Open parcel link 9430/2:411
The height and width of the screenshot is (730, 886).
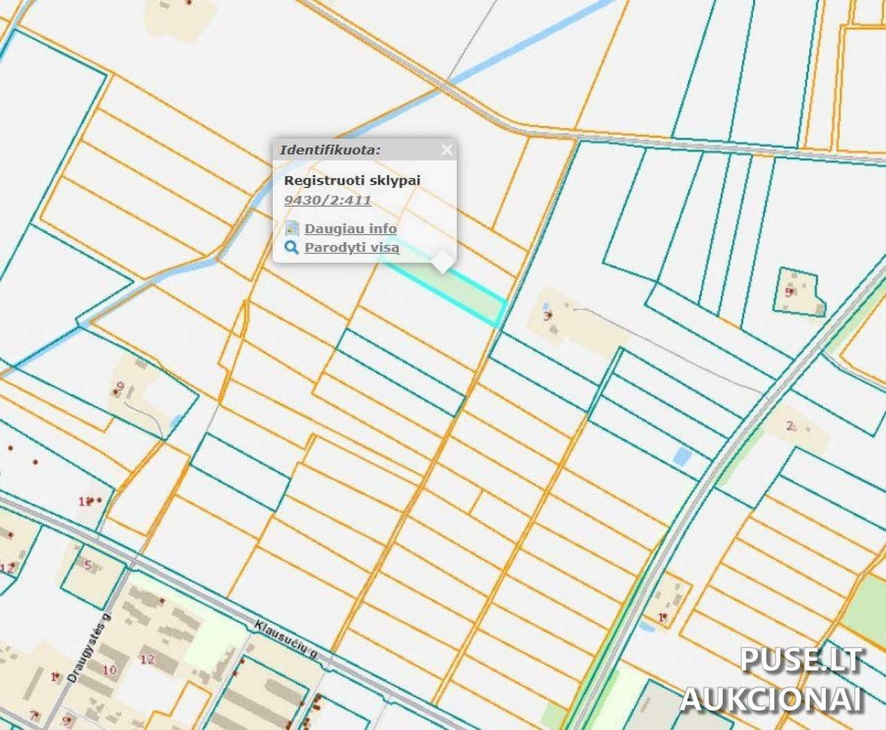click(x=327, y=201)
